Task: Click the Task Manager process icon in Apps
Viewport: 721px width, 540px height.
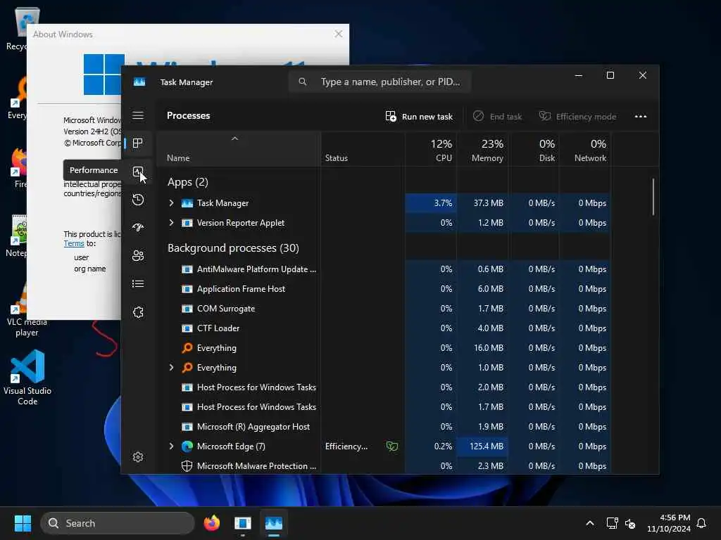Action: coord(187,203)
